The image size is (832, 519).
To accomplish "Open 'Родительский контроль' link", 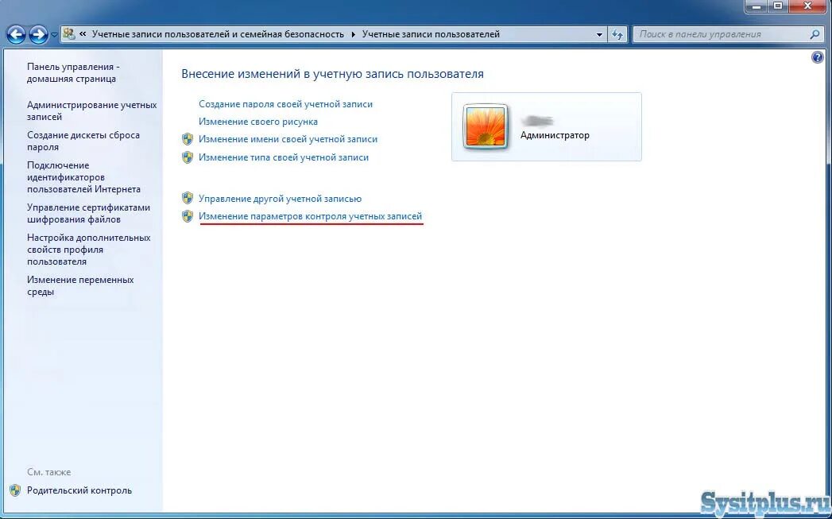I will (79, 490).
